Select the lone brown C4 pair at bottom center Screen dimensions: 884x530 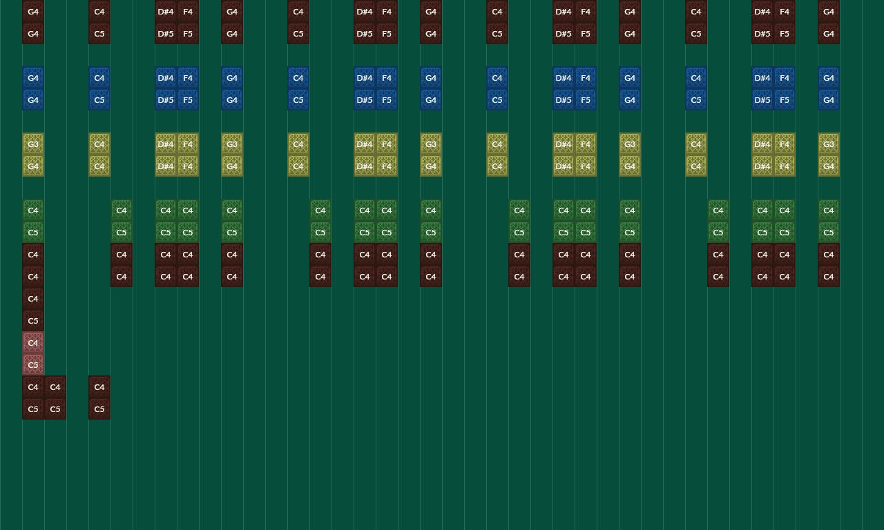point(99,387)
